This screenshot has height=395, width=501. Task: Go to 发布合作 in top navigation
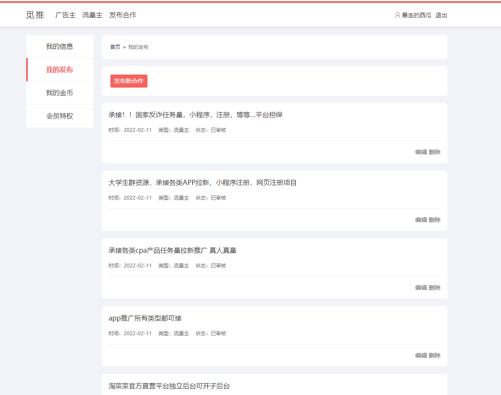pos(123,15)
